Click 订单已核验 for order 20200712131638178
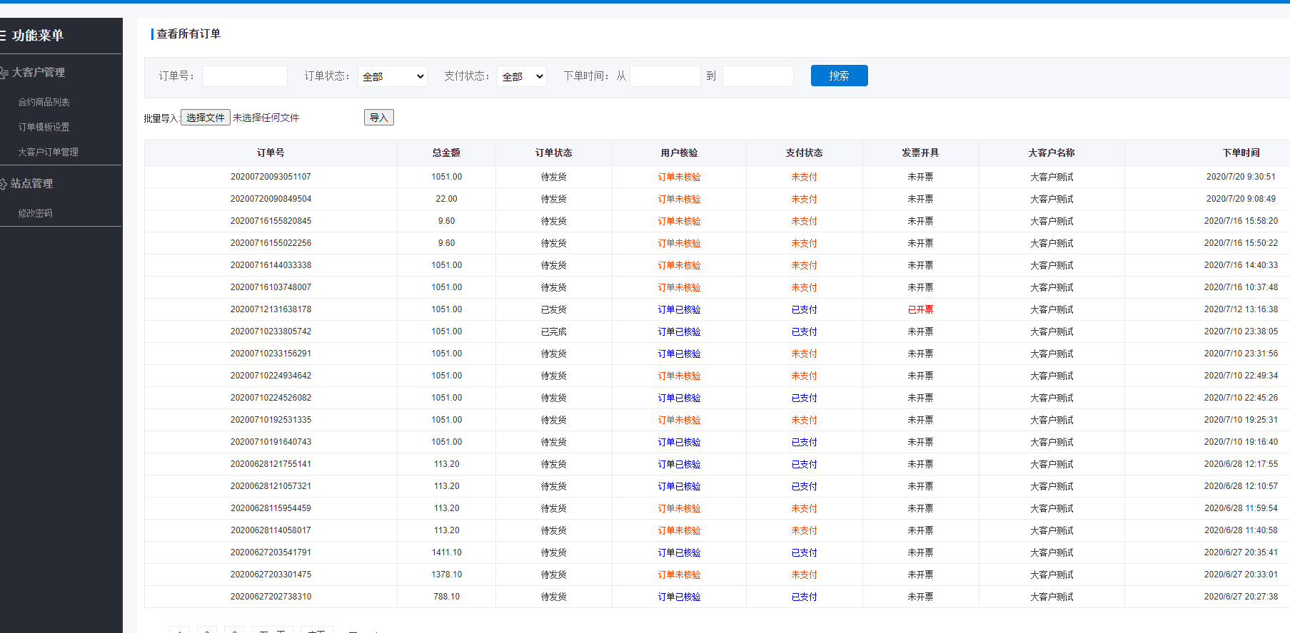 (x=679, y=309)
